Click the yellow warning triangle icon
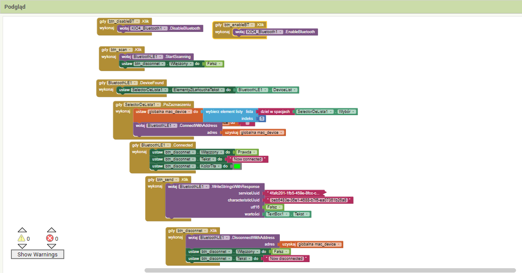Image resolution: width=522 pixels, height=273 pixels. 21,238
